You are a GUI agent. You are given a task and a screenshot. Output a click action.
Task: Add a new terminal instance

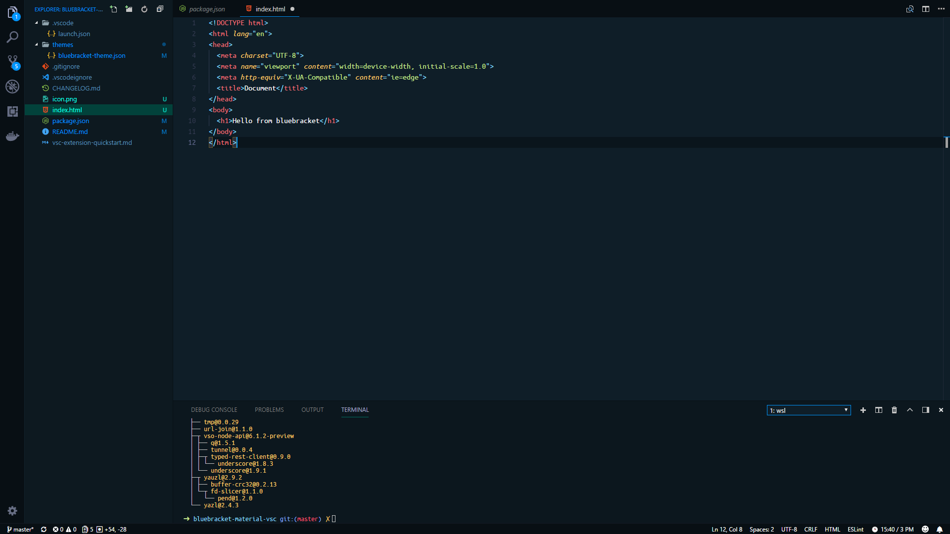click(x=863, y=410)
